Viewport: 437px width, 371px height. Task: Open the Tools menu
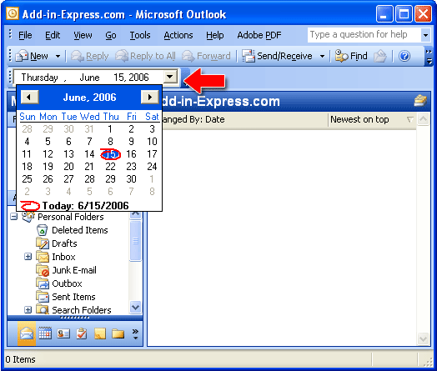click(140, 35)
